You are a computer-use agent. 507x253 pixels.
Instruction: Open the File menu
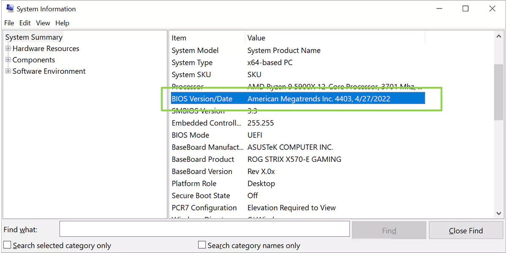click(9, 23)
